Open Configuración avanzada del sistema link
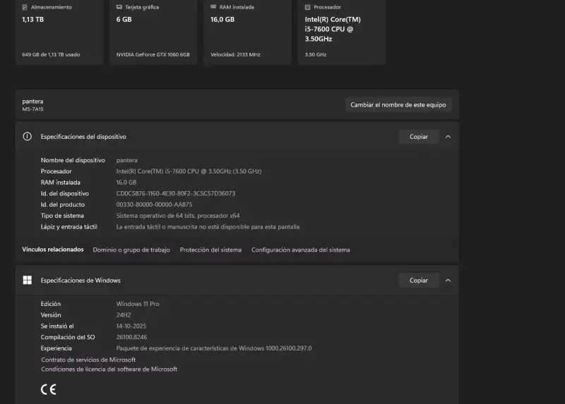Screen dimensions: 565x404 (301, 250)
